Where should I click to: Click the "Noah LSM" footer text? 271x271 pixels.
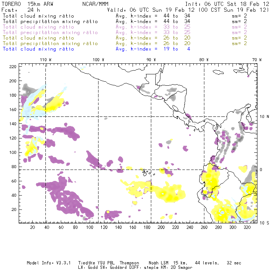pyautogui.click(x=159, y=263)
